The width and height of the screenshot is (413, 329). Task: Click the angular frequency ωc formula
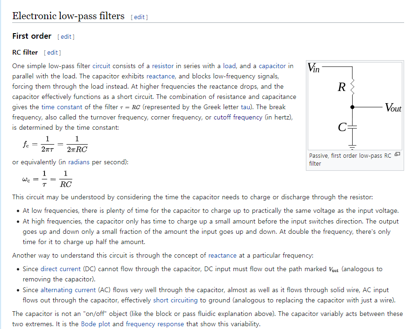tap(47, 179)
